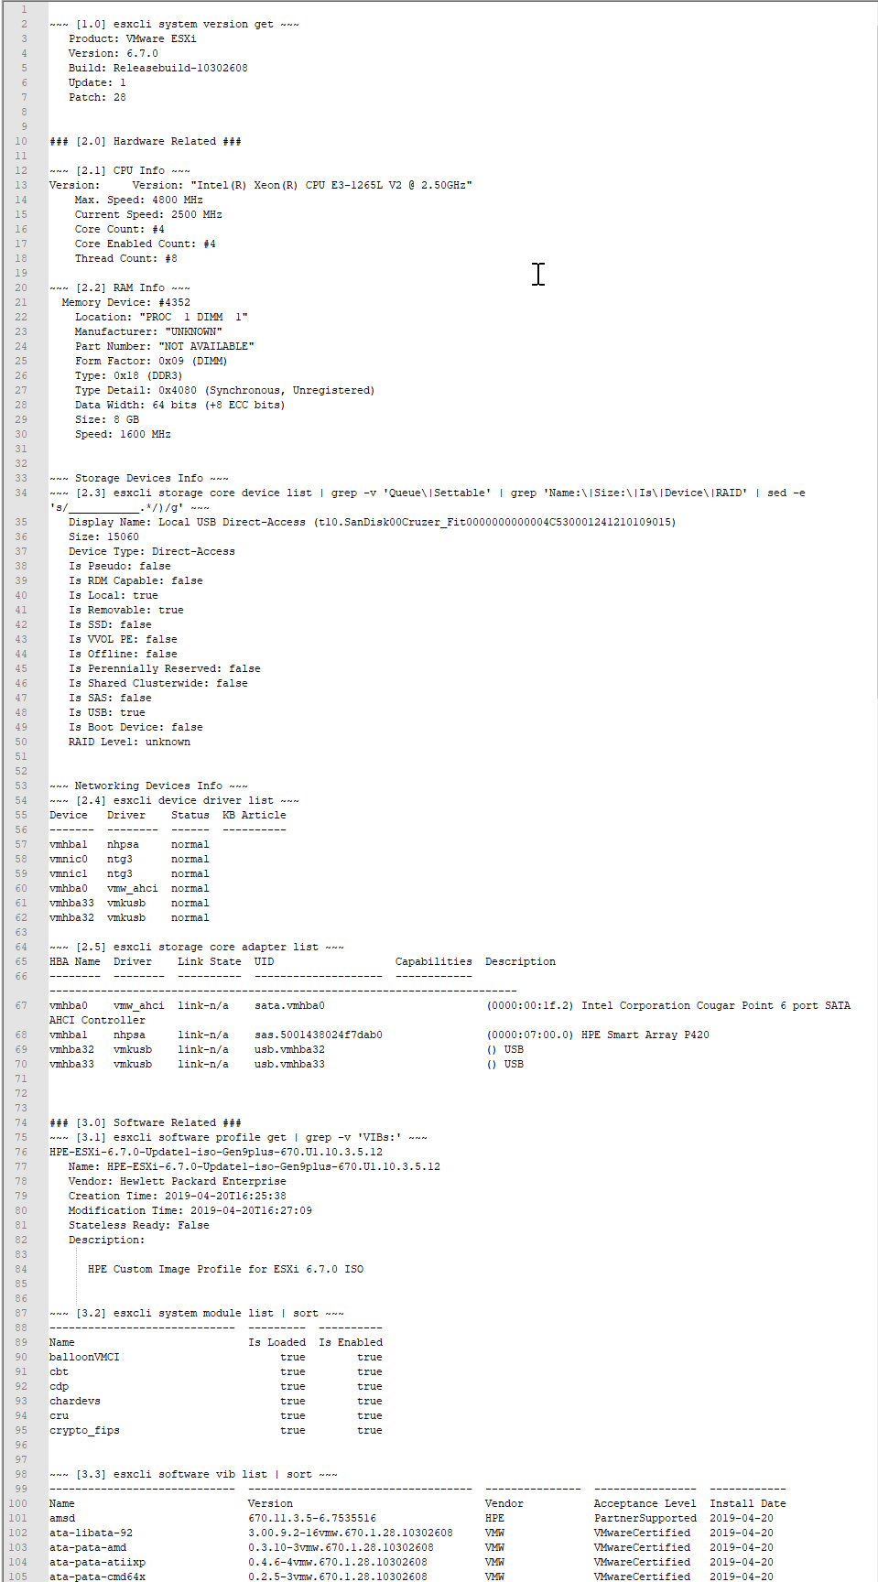
Task: Click the 'Manufacturer: "UNKNOWN"' line
Action: pyautogui.click(x=148, y=331)
